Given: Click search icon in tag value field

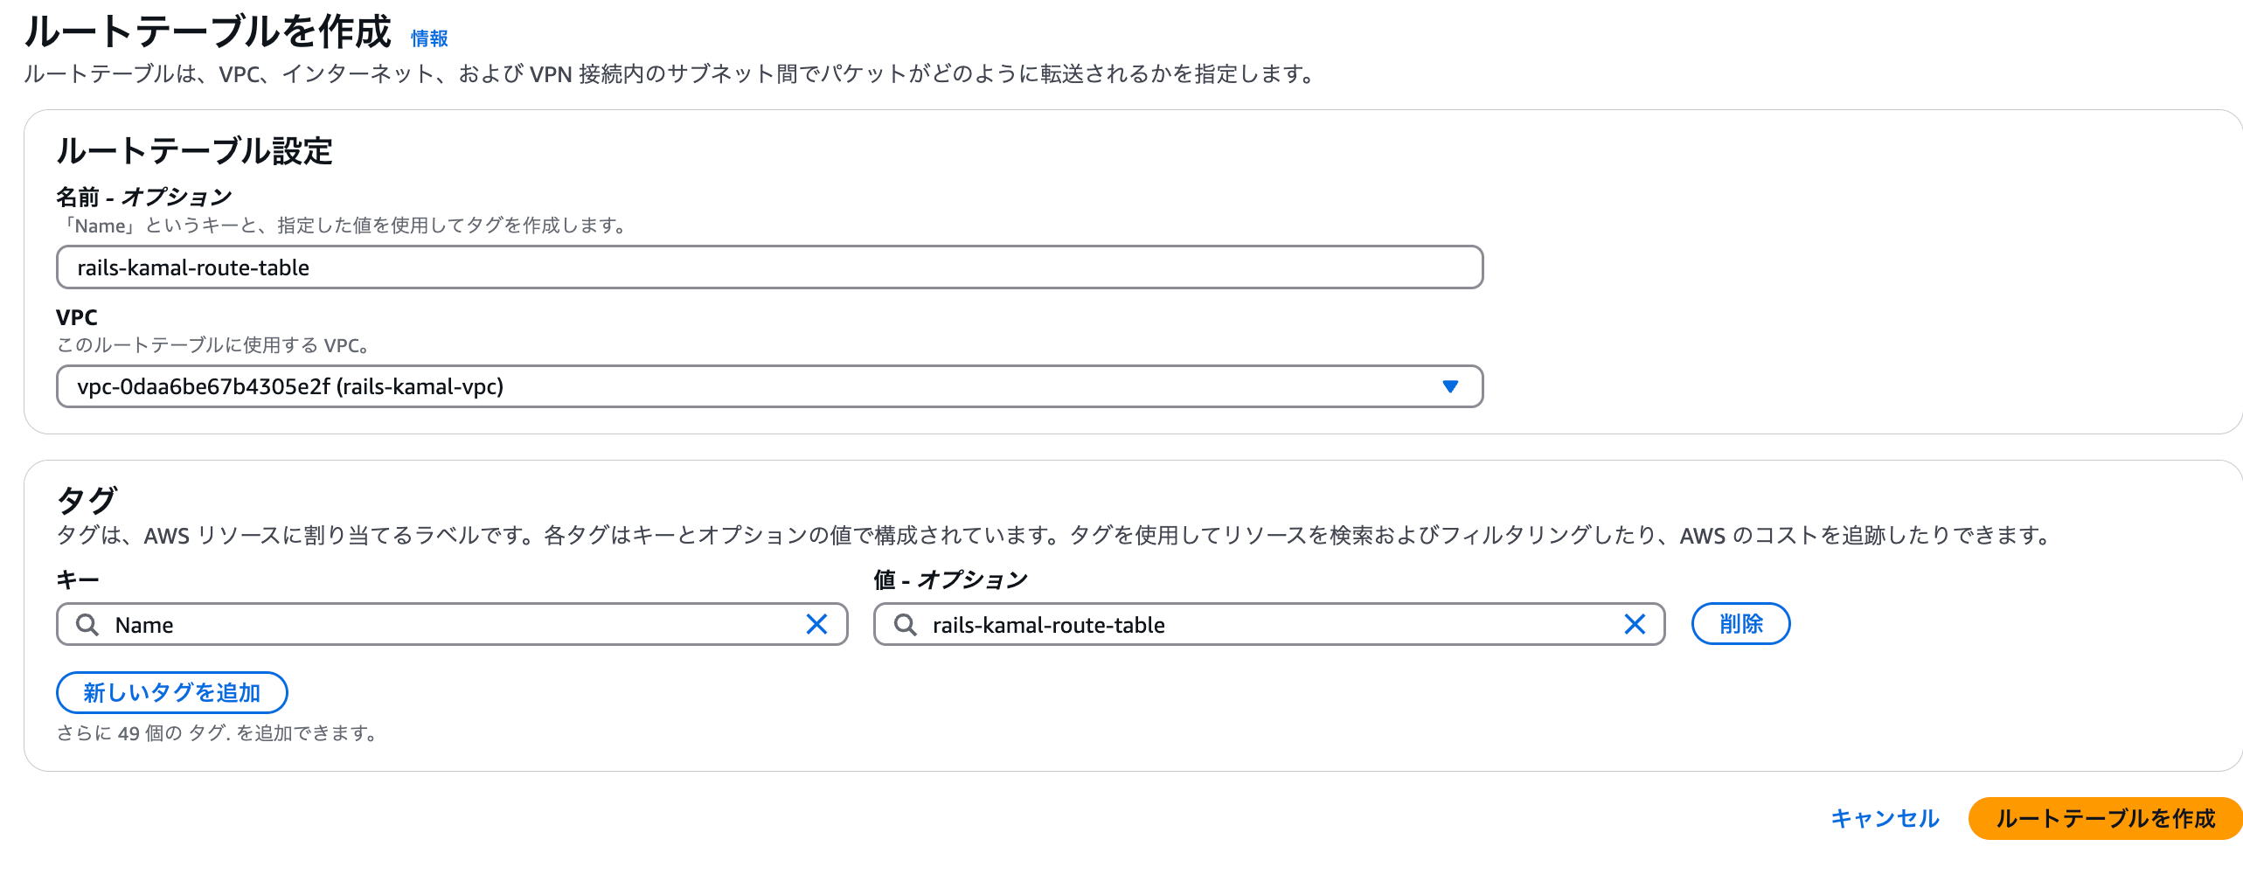Looking at the screenshot, I should coord(906,624).
